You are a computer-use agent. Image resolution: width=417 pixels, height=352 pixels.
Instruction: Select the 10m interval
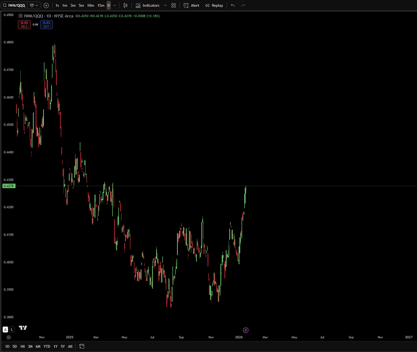[91, 5]
